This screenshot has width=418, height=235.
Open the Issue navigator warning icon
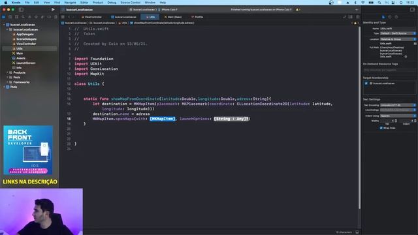29,17
